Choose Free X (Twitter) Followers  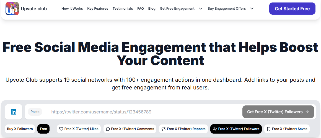(x=236, y=129)
